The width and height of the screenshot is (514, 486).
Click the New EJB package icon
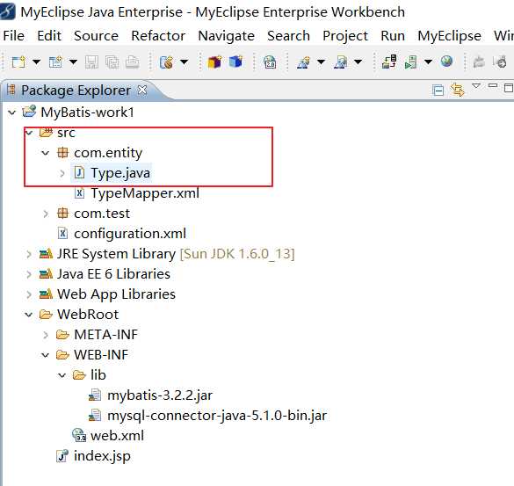(214, 62)
